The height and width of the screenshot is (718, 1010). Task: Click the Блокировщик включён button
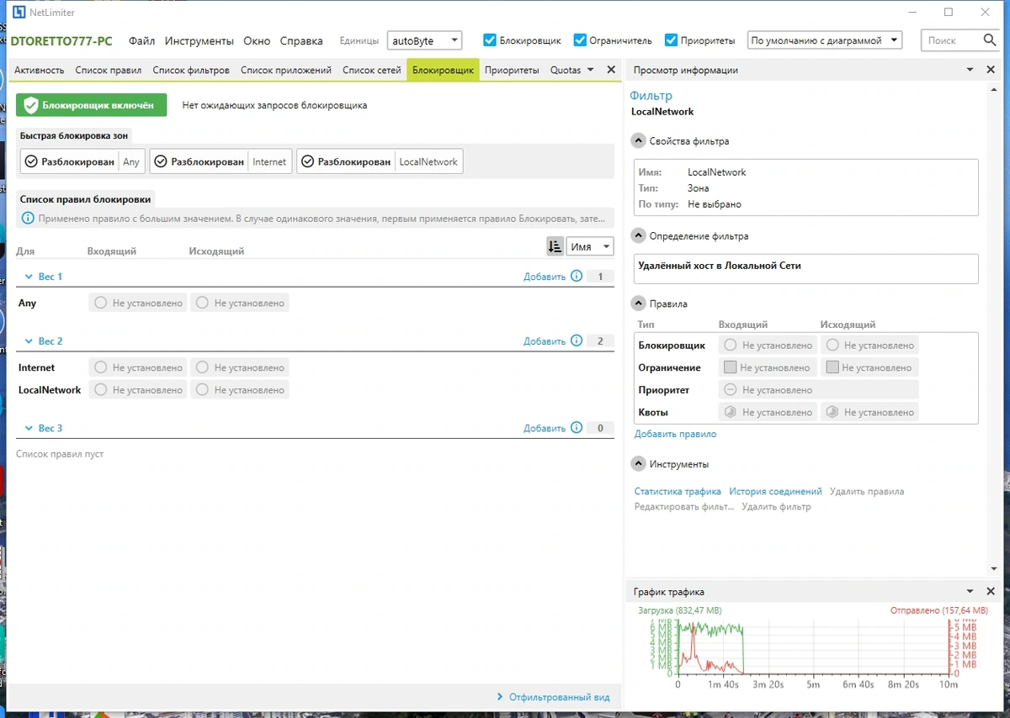(x=92, y=105)
